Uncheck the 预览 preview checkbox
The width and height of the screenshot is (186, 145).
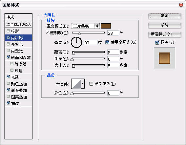click(157, 42)
